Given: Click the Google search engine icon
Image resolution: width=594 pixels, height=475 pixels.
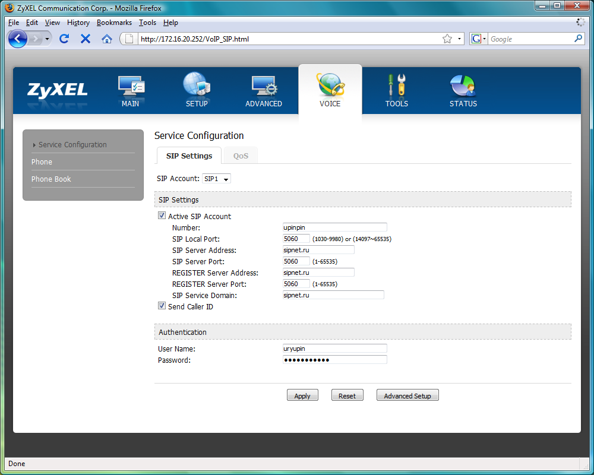Looking at the screenshot, I should click(x=476, y=39).
